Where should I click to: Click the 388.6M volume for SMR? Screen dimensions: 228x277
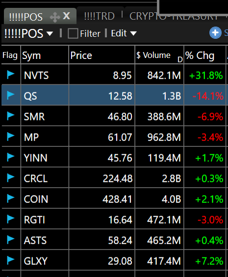pos(164,117)
